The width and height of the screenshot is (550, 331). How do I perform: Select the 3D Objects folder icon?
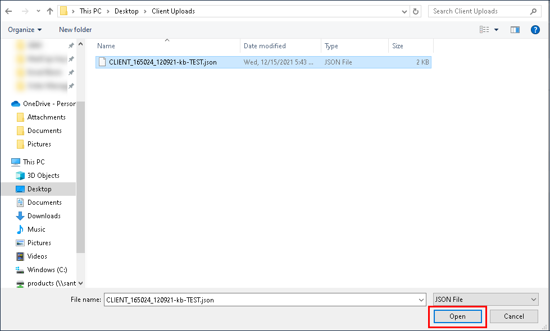click(20, 176)
